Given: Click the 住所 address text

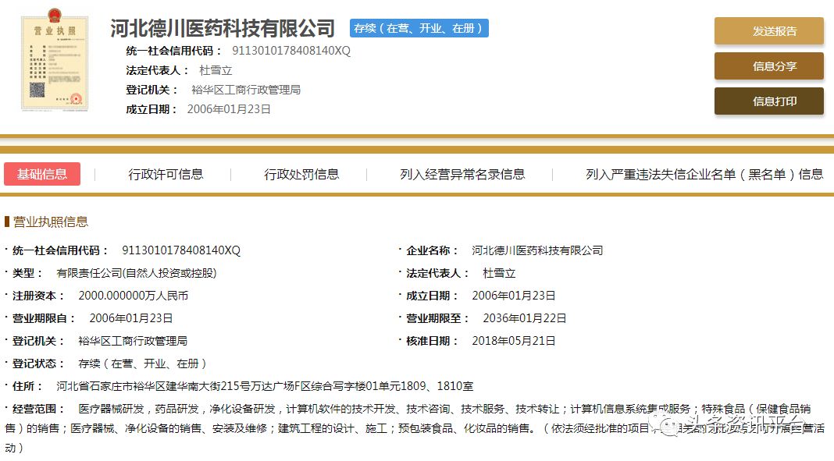Looking at the screenshot, I should coord(265,386).
